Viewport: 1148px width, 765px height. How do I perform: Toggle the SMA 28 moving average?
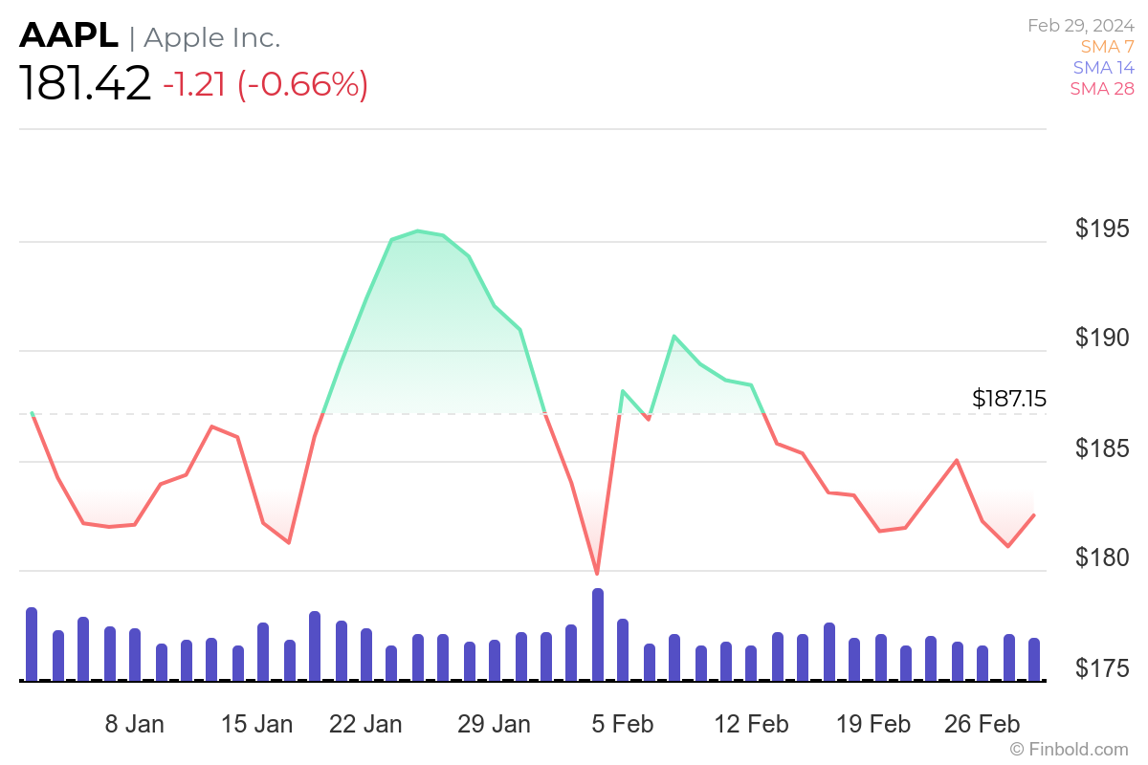(1102, 88)
